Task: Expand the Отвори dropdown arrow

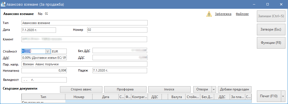Action: coord(214,90)
